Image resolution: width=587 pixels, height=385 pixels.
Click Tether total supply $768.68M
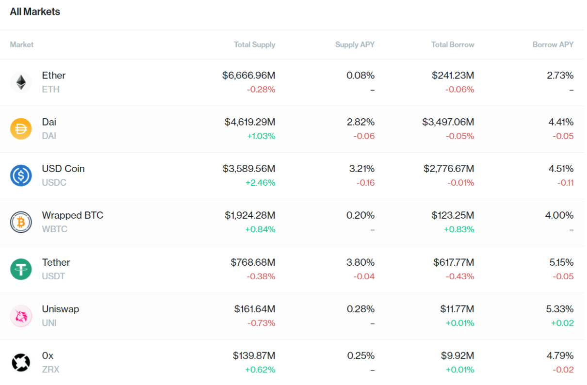pyautogui.click(x=253, y=262)
